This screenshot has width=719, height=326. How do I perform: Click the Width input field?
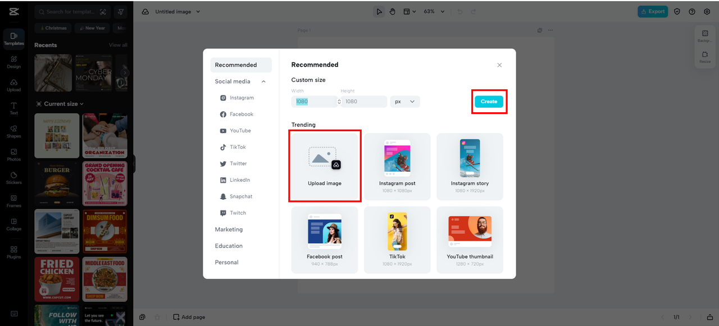point(314,102)
